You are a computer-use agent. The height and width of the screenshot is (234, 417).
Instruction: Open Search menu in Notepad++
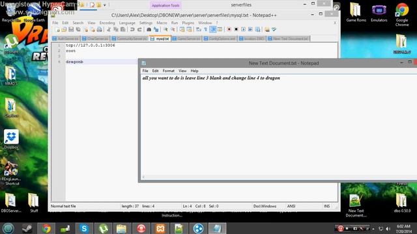[78, 23]
